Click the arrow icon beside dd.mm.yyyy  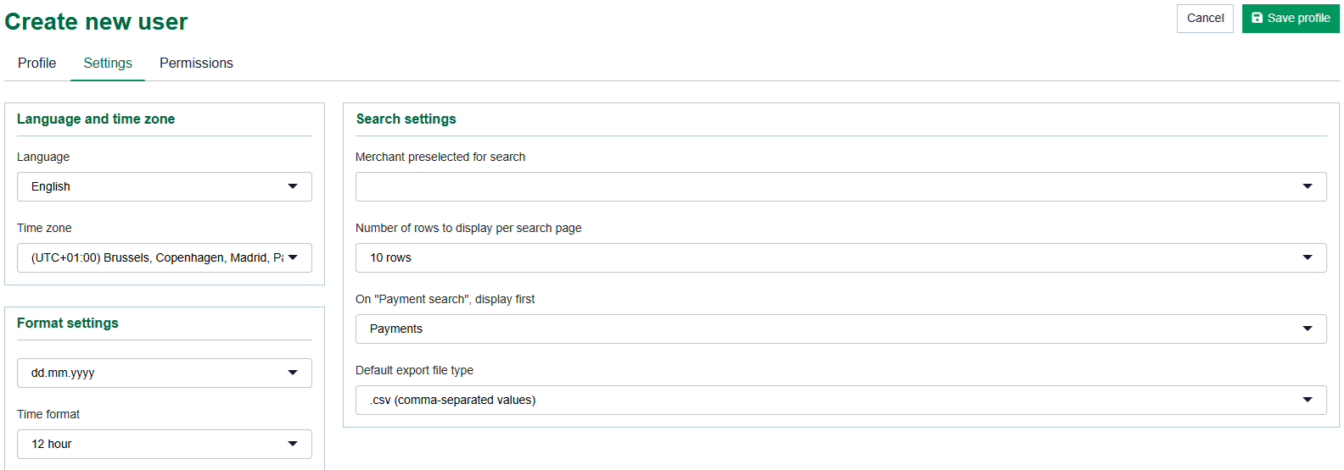tap(293, 373)
